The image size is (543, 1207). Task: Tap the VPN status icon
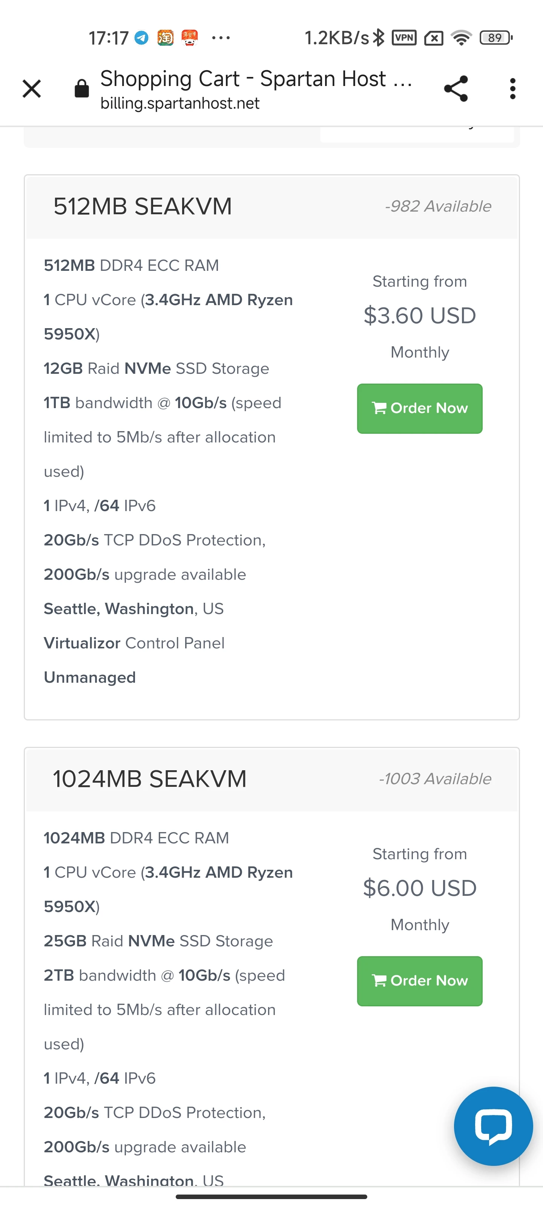tap(404, 37)
